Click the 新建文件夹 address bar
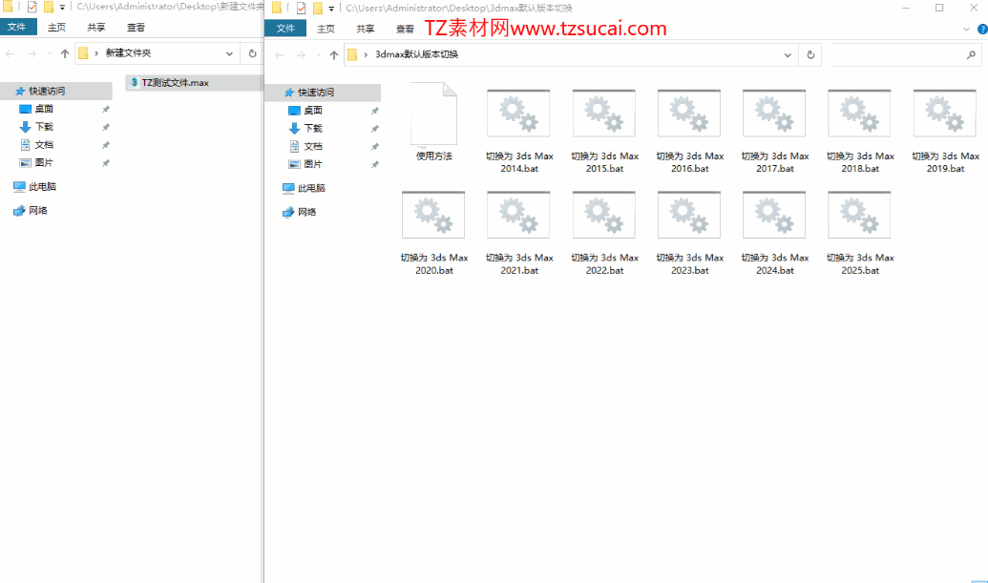Screen dimensions: 988x583 (158, 53)
